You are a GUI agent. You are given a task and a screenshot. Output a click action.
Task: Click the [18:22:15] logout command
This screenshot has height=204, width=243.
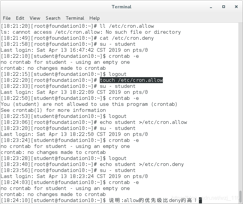pos(117,74)
